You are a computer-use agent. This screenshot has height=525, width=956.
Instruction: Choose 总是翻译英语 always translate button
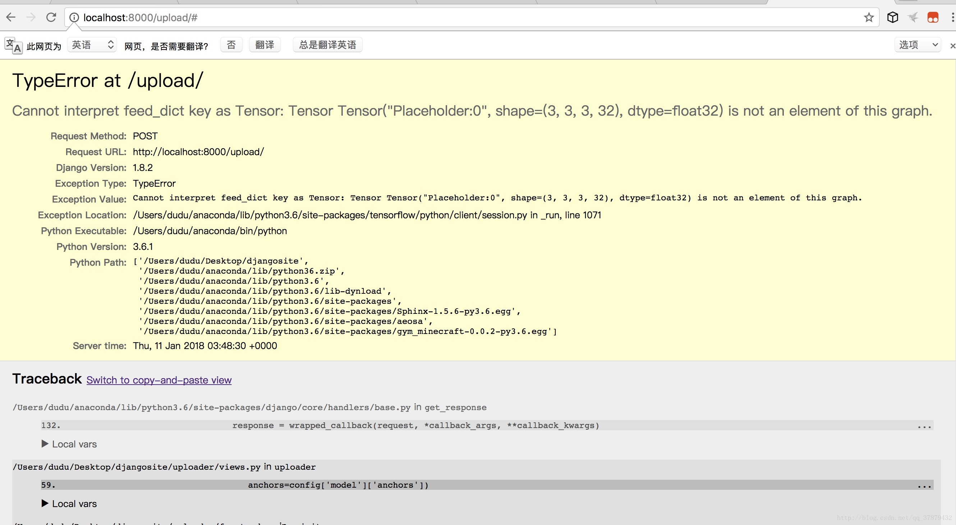(327, 45)
